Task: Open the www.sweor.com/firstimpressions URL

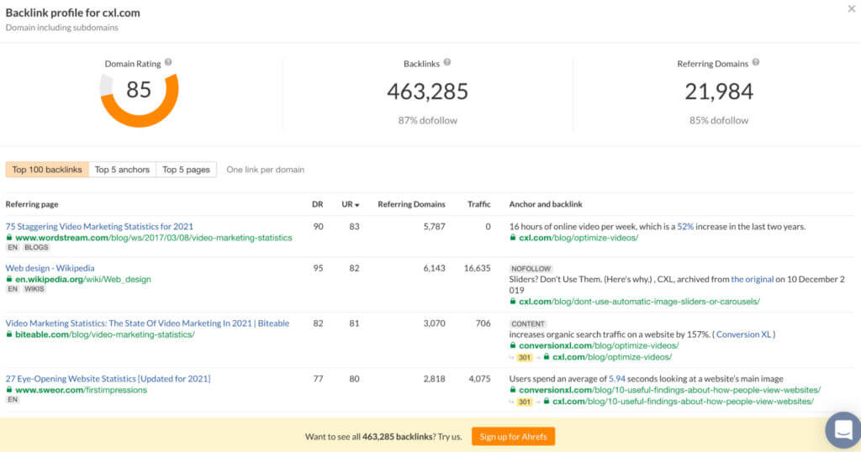Action: click(x=82, y=390)
